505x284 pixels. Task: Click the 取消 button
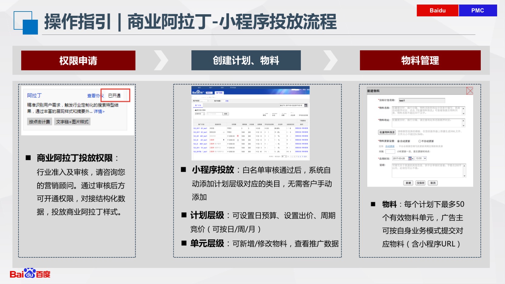pyautogui.click(x=433, y=183)
